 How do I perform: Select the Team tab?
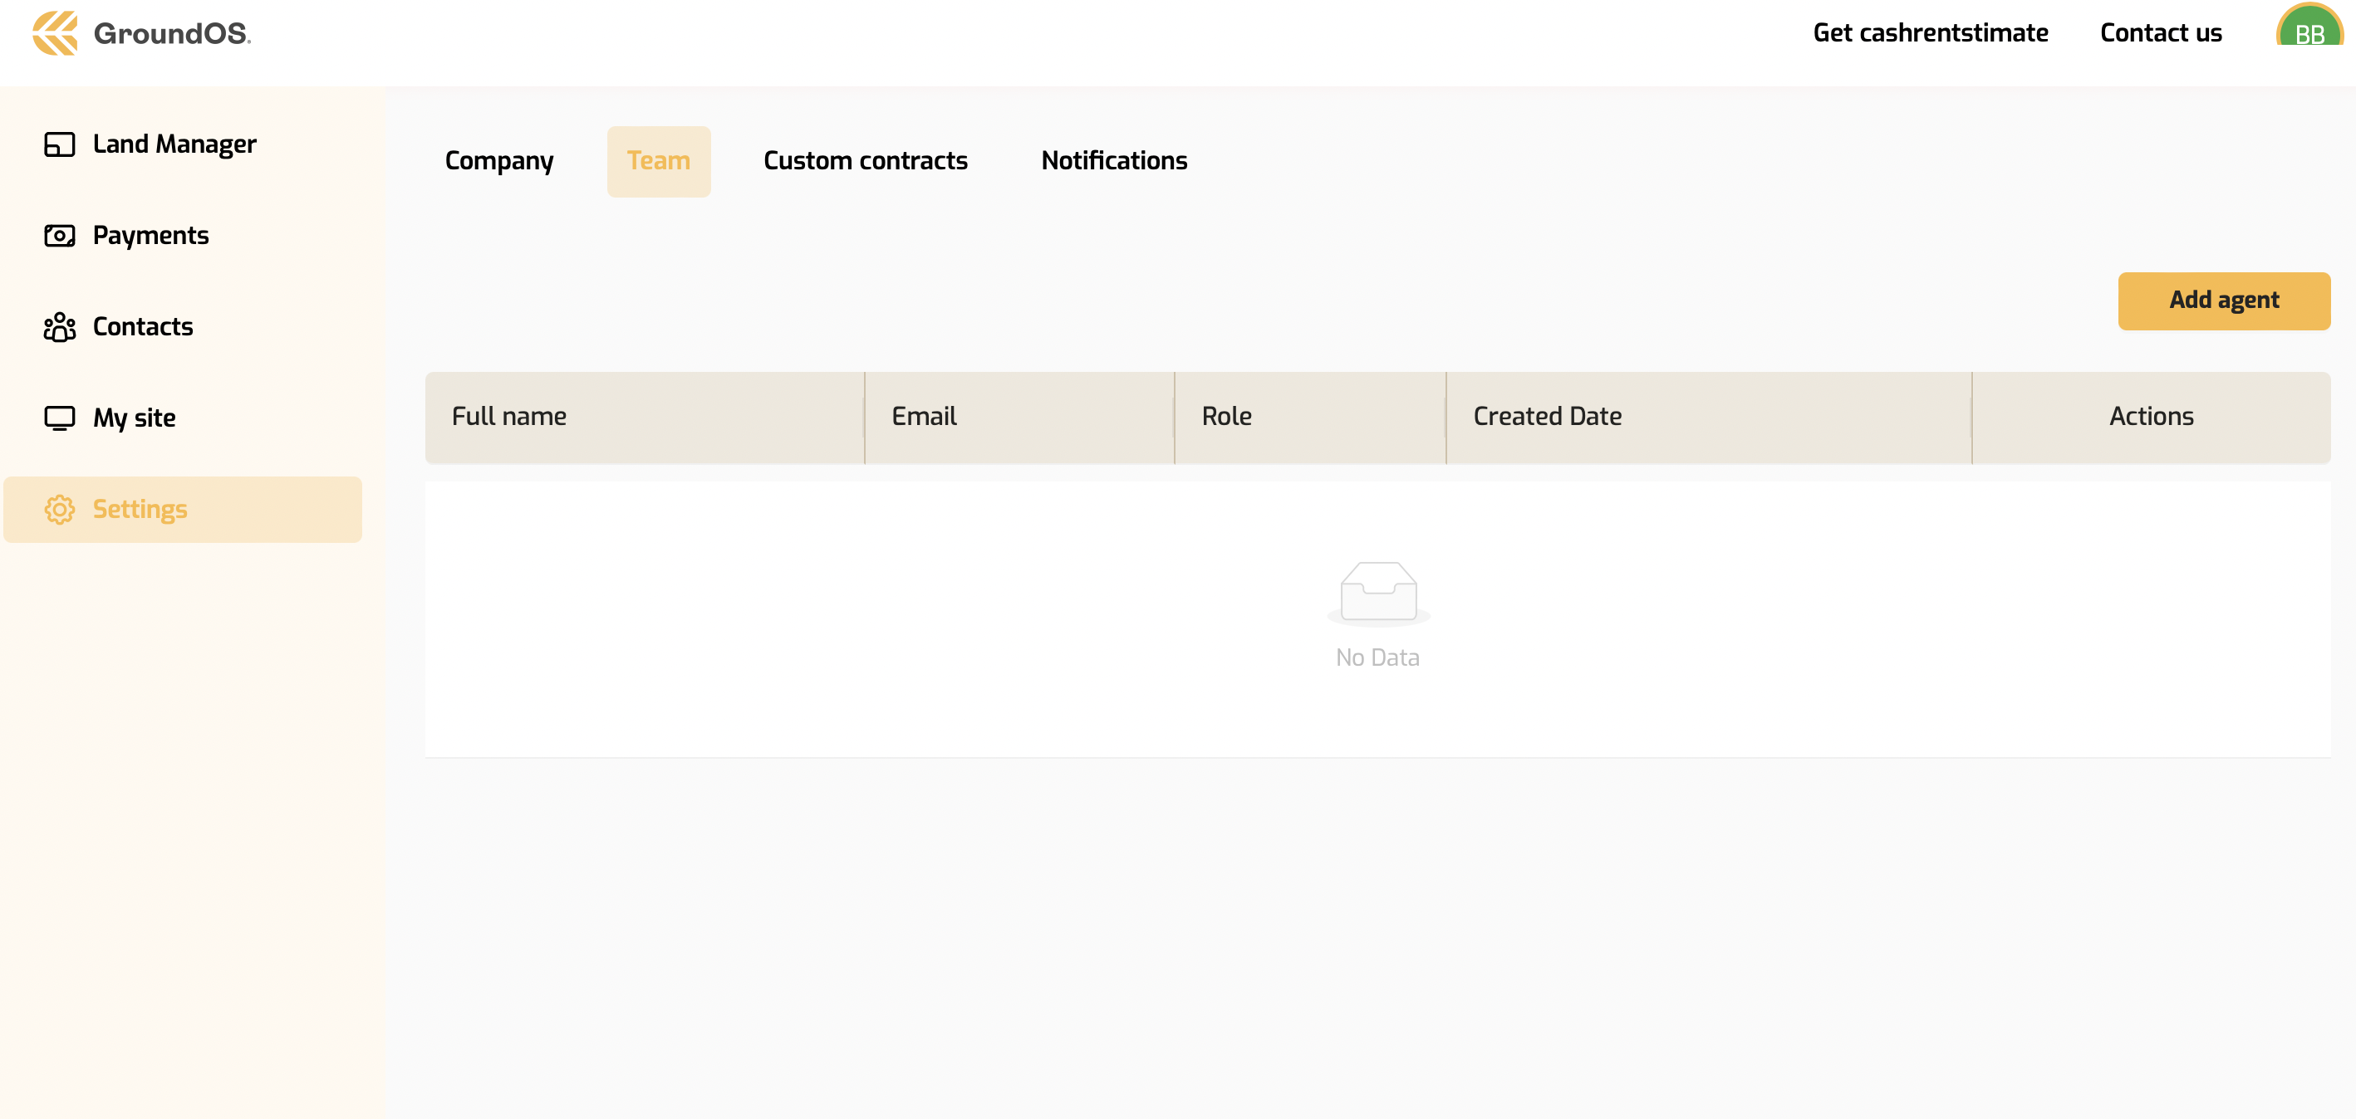tap(658, 161)
